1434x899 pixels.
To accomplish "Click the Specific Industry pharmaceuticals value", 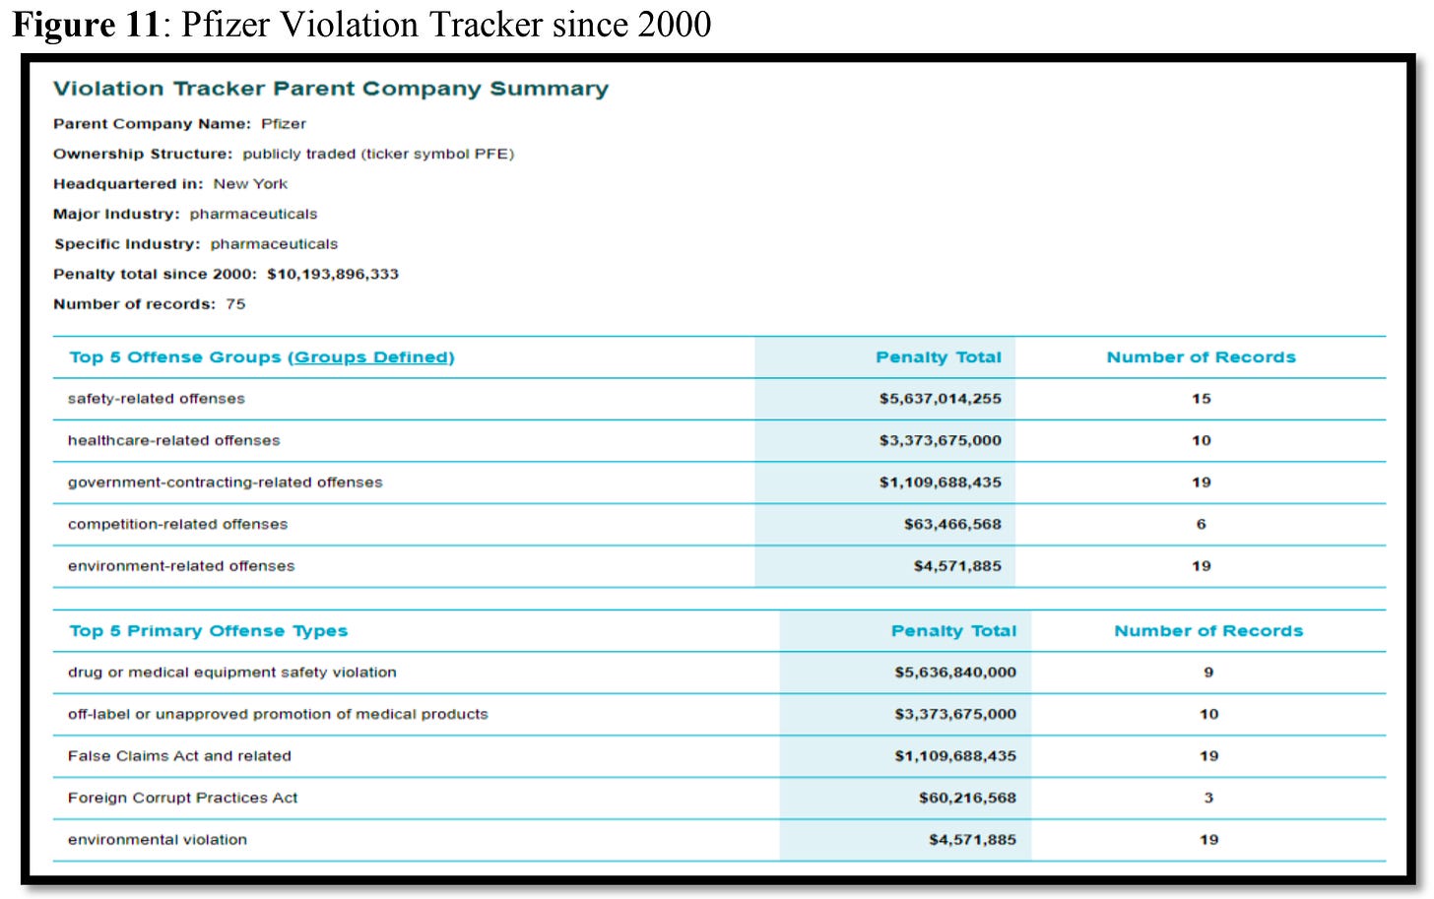I will click(274, 244).
